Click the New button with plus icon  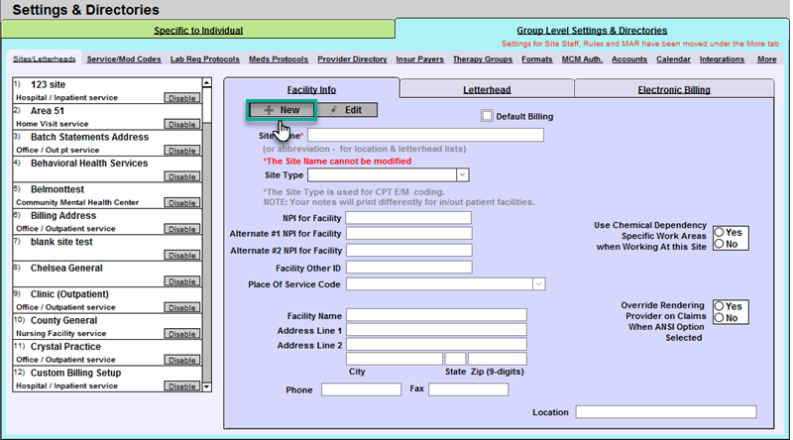[x=282, y=110]
